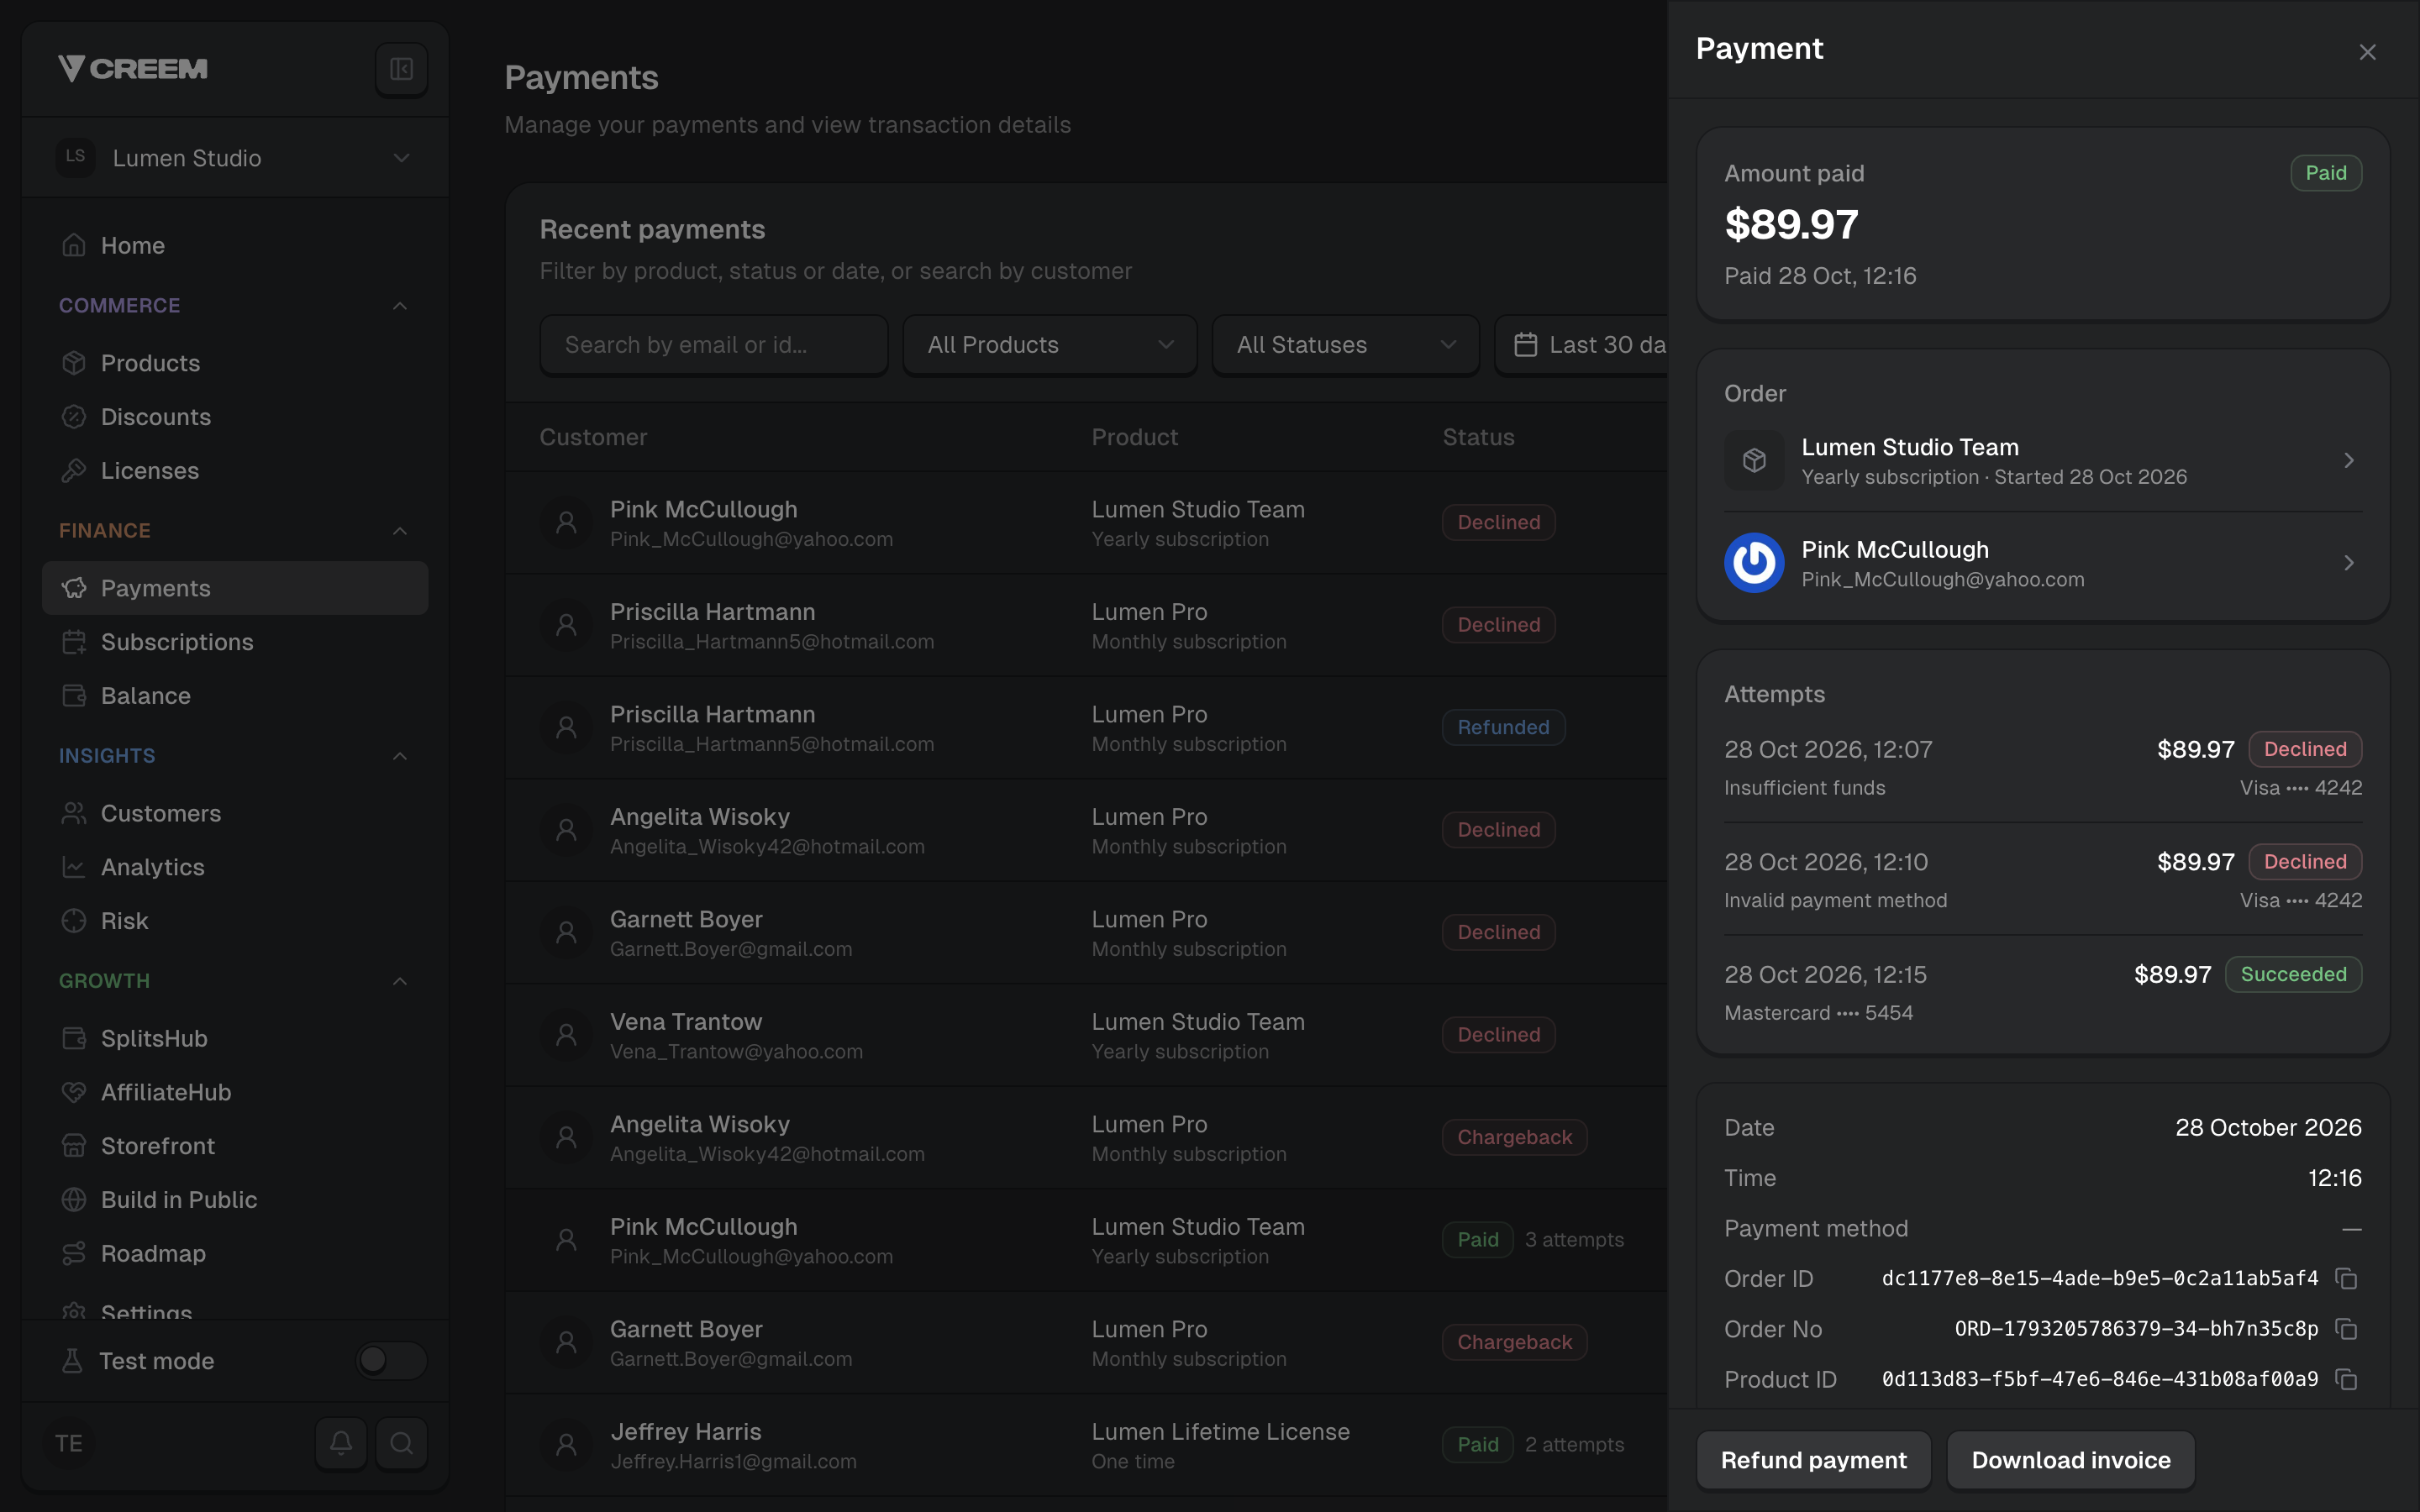Open the All Products filter dropdown
The image size is (2420, 1512).
[x=1050, y=345]
